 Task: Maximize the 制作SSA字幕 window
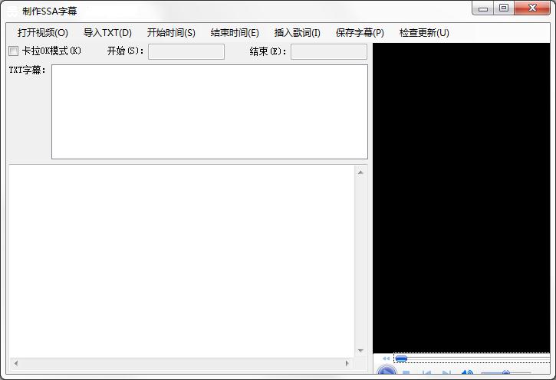point(504,8)
